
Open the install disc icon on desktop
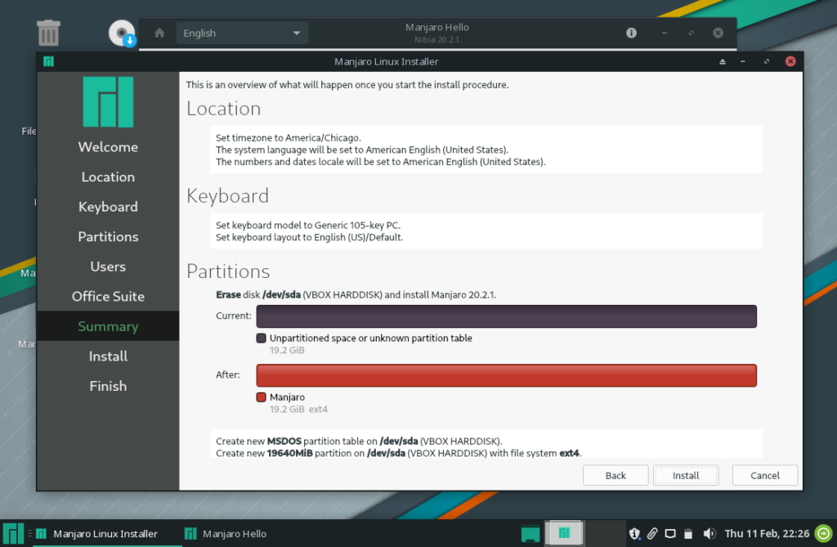click(122, 34)
